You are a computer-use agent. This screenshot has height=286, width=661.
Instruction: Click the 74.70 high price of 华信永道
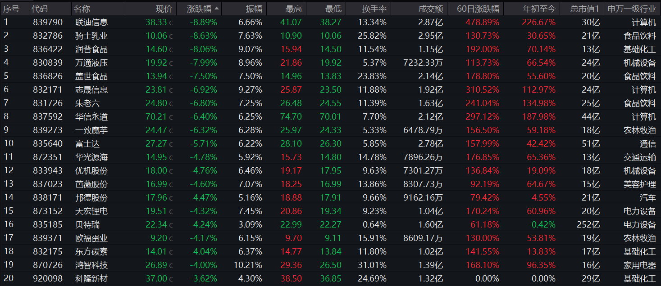click(291, 116)
